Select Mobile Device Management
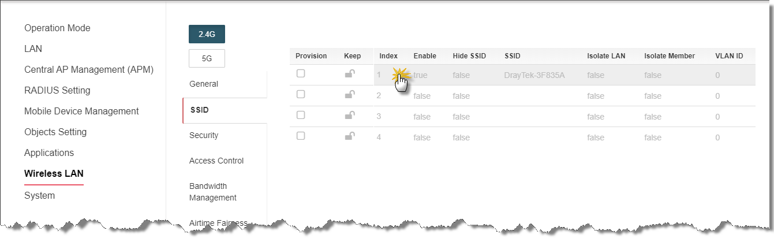This screenshot has width=774, height=238. [81, 111]
